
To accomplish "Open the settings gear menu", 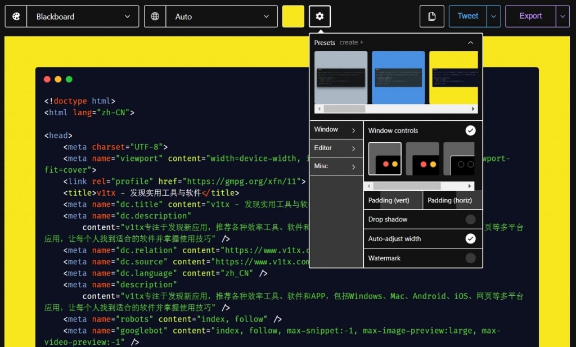I will [x=319, y=16].
